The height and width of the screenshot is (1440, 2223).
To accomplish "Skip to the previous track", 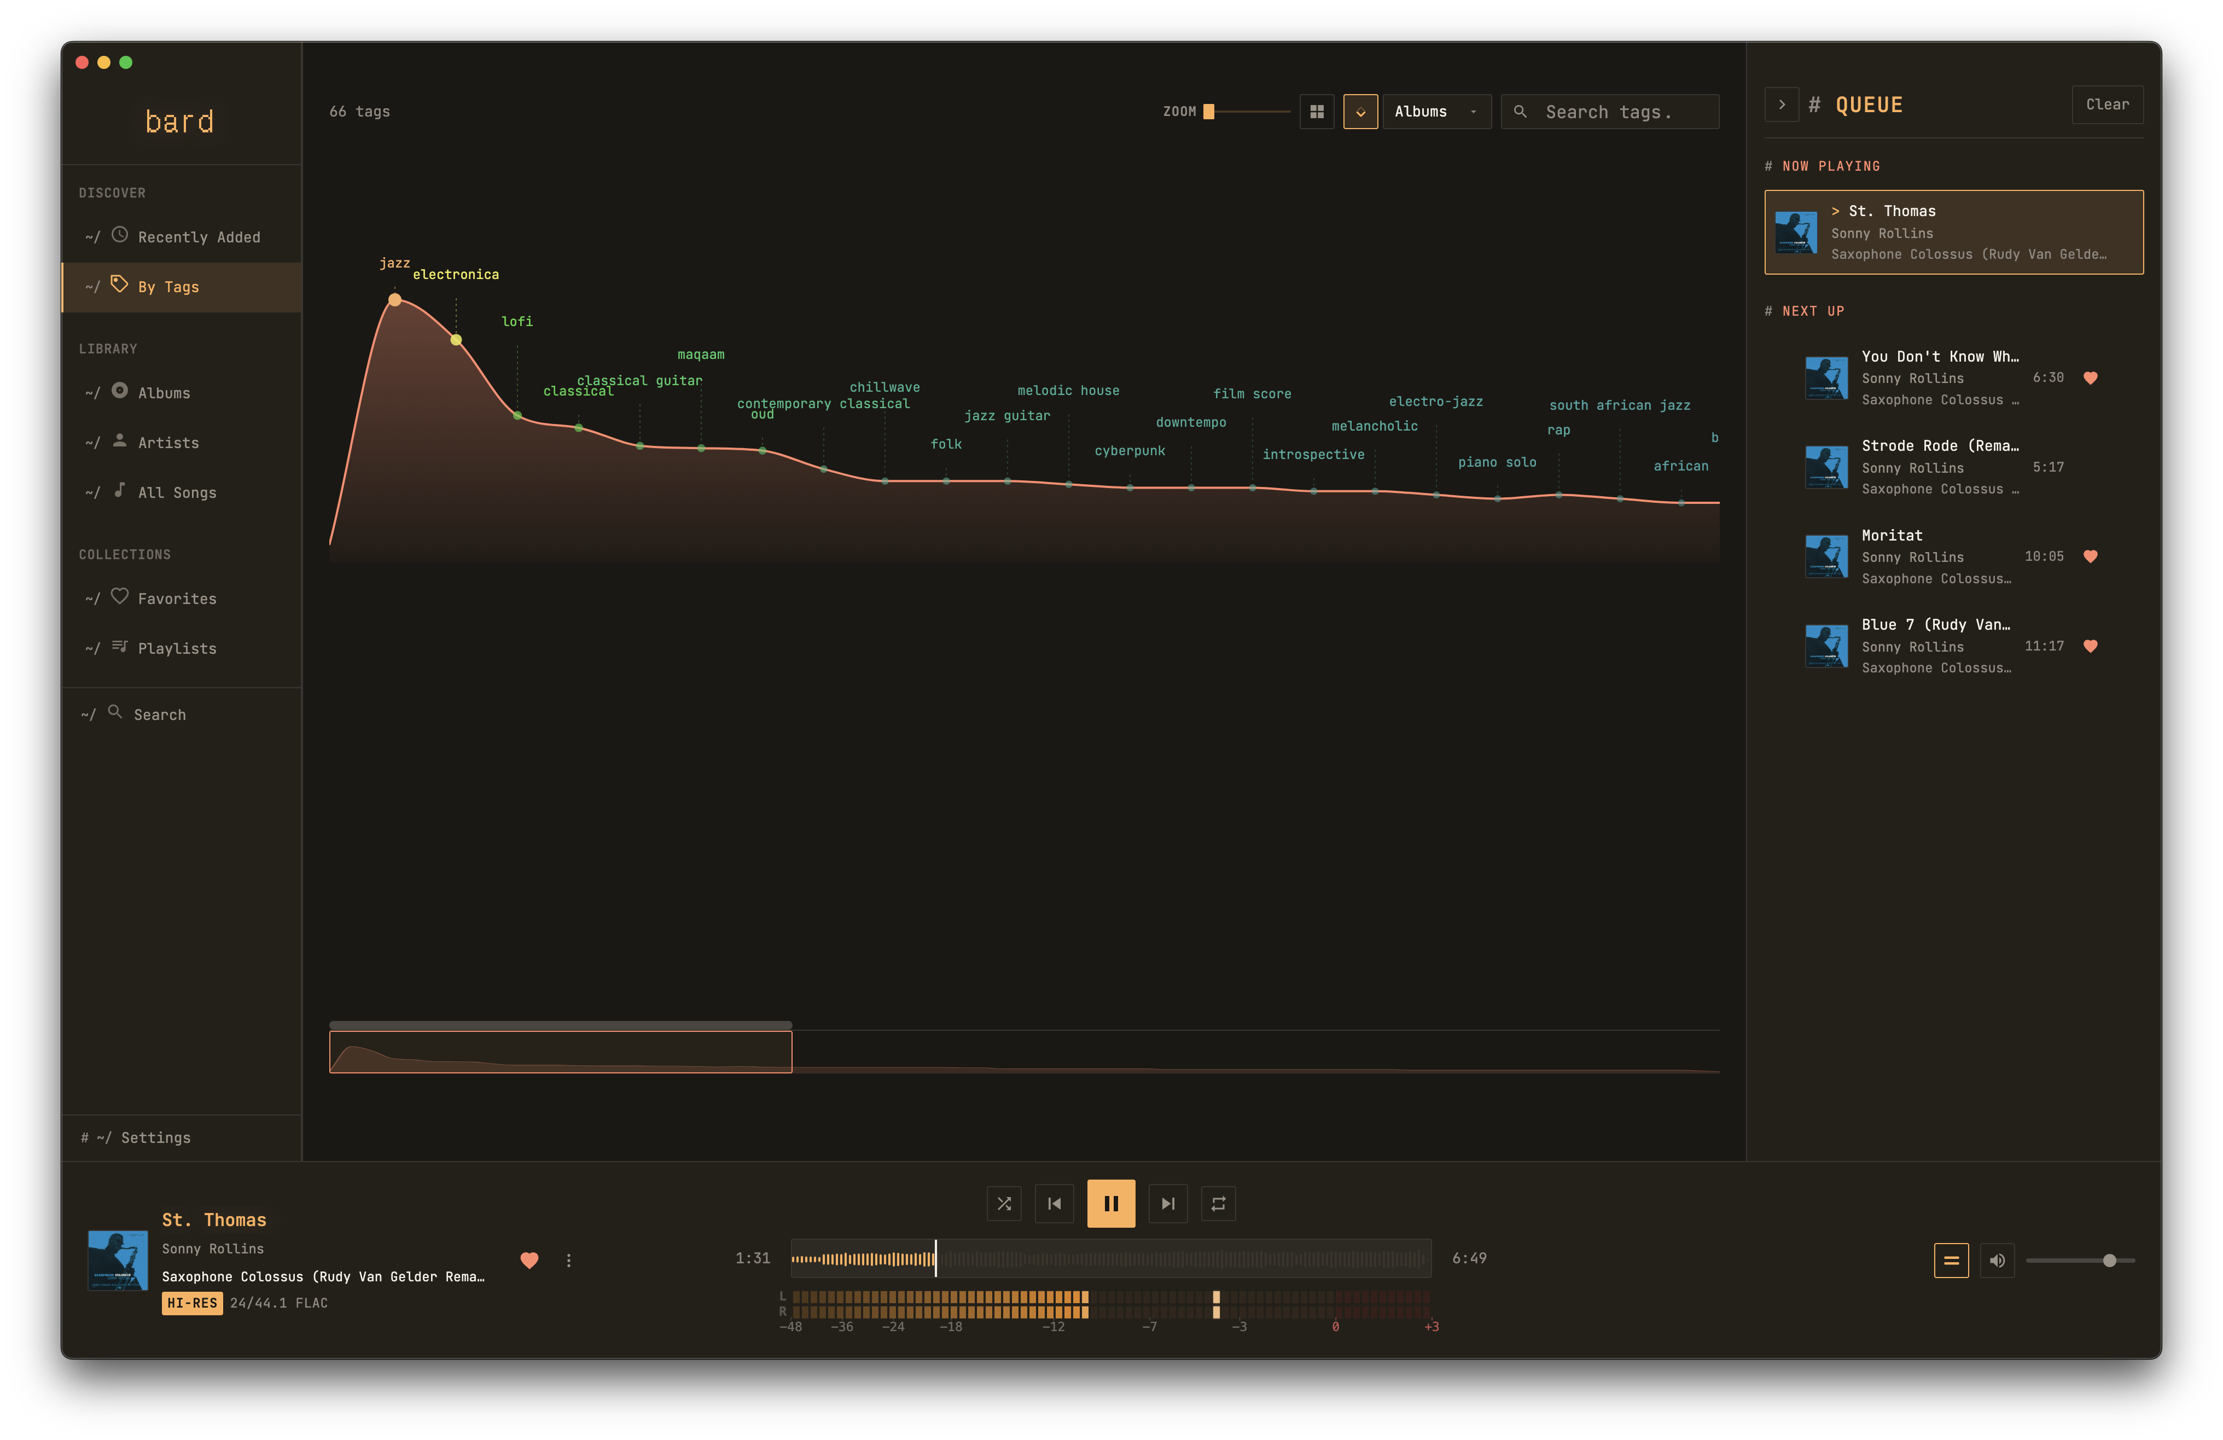I will (1055, 1204).
